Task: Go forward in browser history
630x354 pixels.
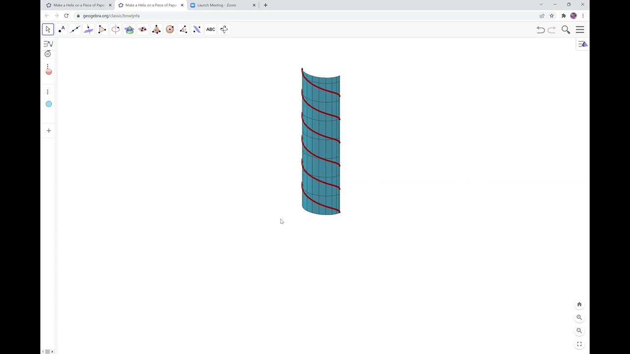Action: point(57,16)
